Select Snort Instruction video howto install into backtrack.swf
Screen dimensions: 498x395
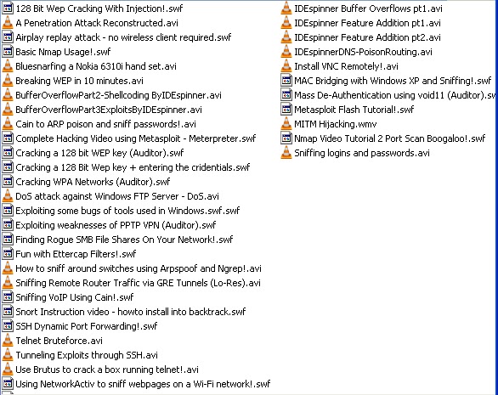pos(131,312)
